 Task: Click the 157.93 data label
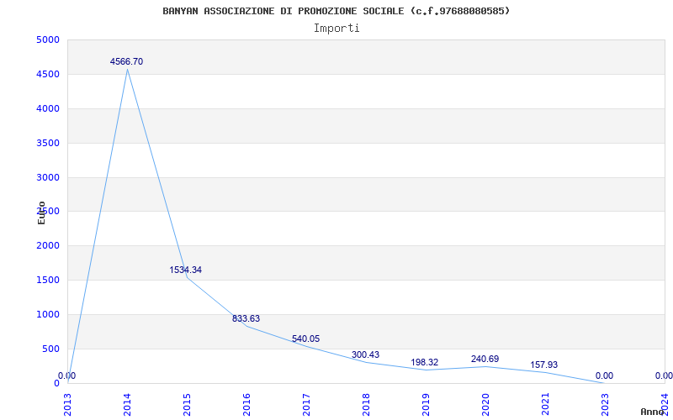click(x=543, y=365)
